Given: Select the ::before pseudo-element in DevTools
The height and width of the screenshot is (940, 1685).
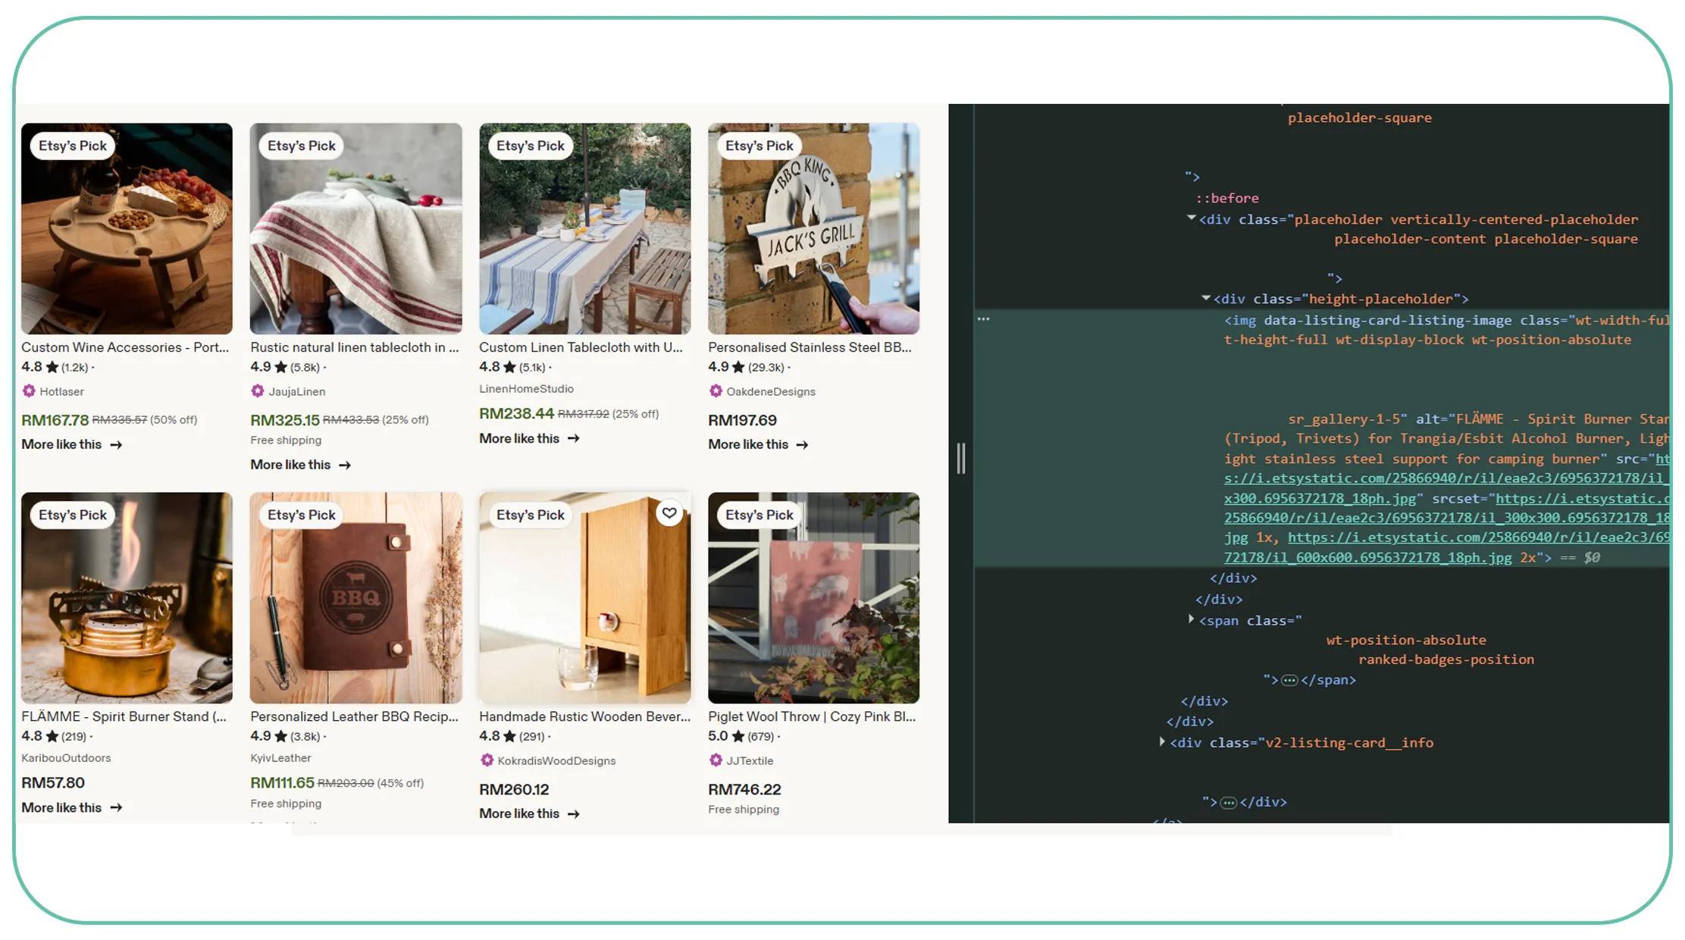Looking at the screenshot, I should coord(1227,198).
